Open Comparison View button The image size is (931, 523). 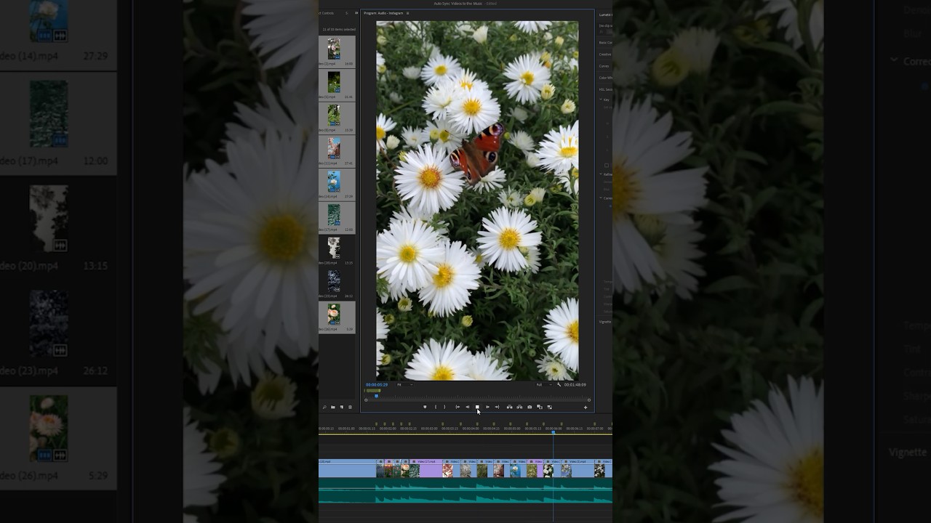(x=540, y=407)
